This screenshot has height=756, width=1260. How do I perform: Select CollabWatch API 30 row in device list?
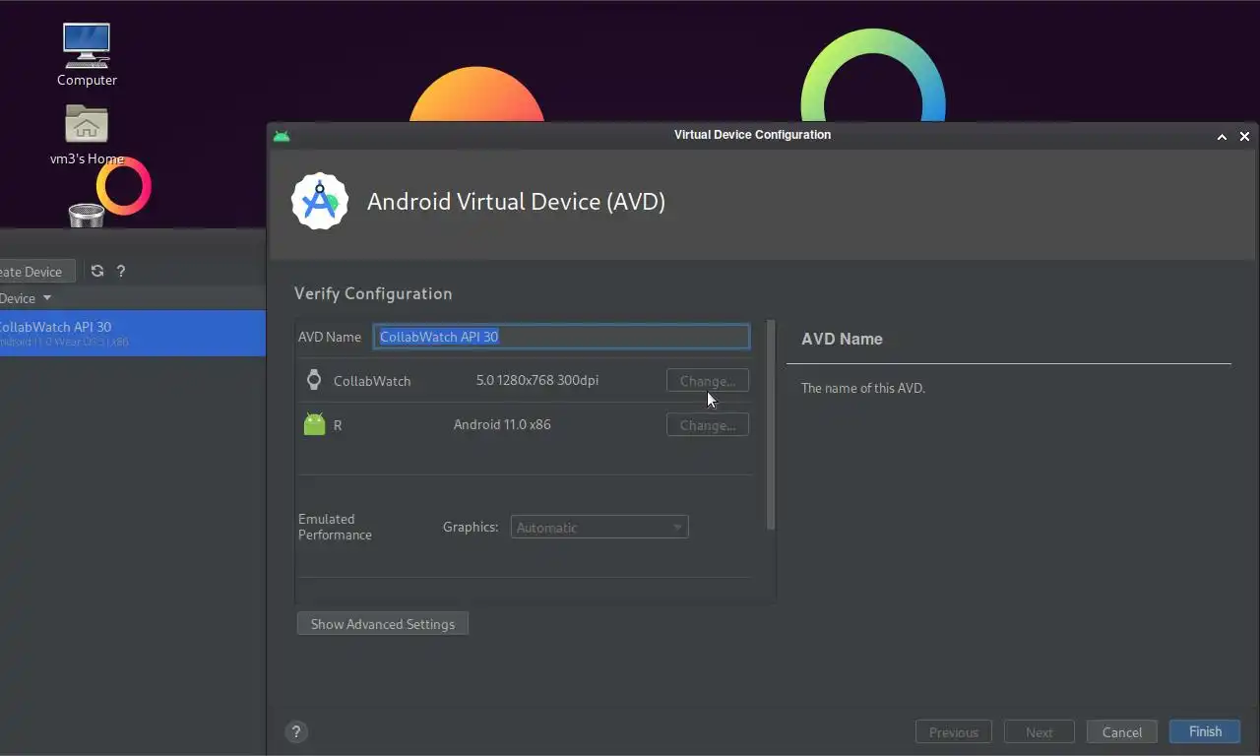133,333
